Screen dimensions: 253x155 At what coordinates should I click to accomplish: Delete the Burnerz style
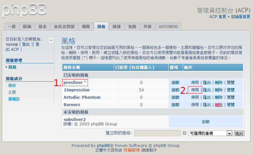tap(219, 105)
